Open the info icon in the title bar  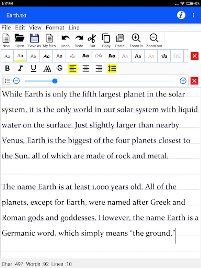181,15
